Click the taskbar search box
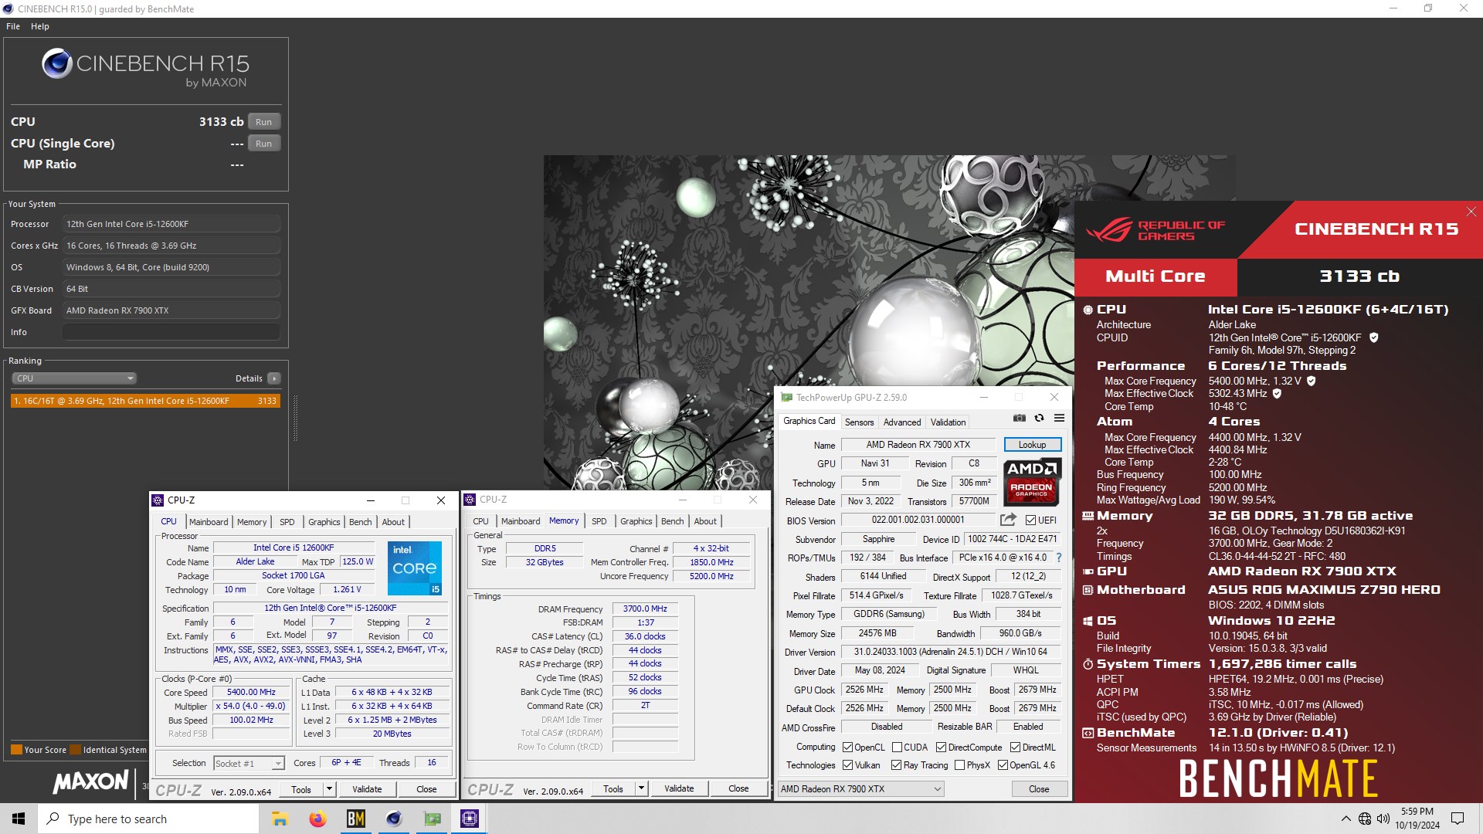Screen dimensions: 1483x834 [x=148, y=819]
